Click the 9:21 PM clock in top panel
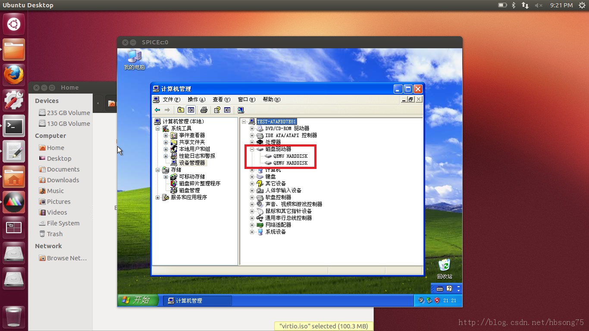Viewport: 589px width, 331px height. (561, 5)
